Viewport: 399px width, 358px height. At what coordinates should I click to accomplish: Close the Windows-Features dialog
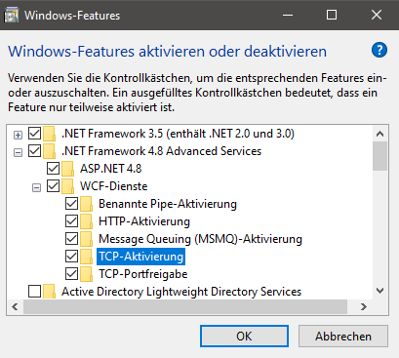tap(377, 15)
